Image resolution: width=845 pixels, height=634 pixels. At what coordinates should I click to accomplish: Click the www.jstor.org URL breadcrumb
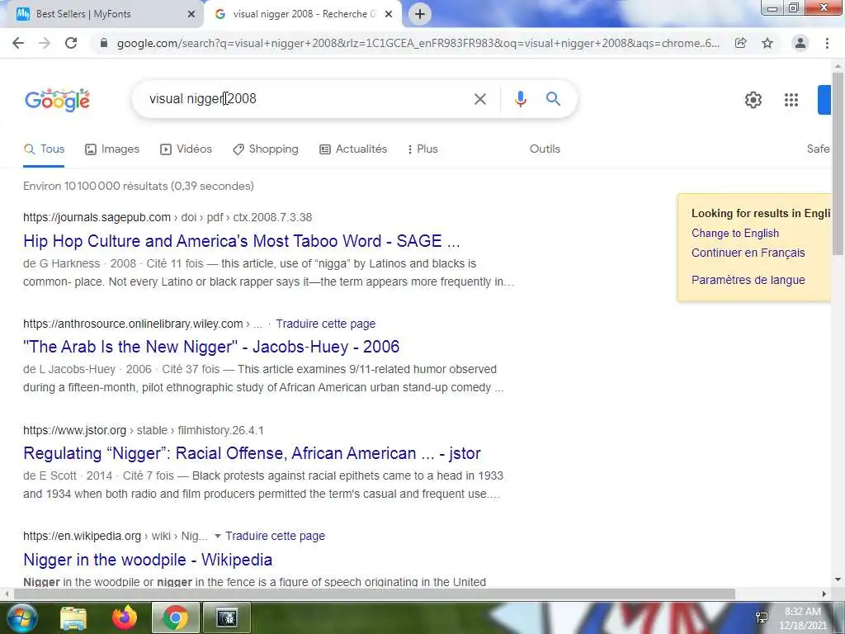[x=144, y=431]
